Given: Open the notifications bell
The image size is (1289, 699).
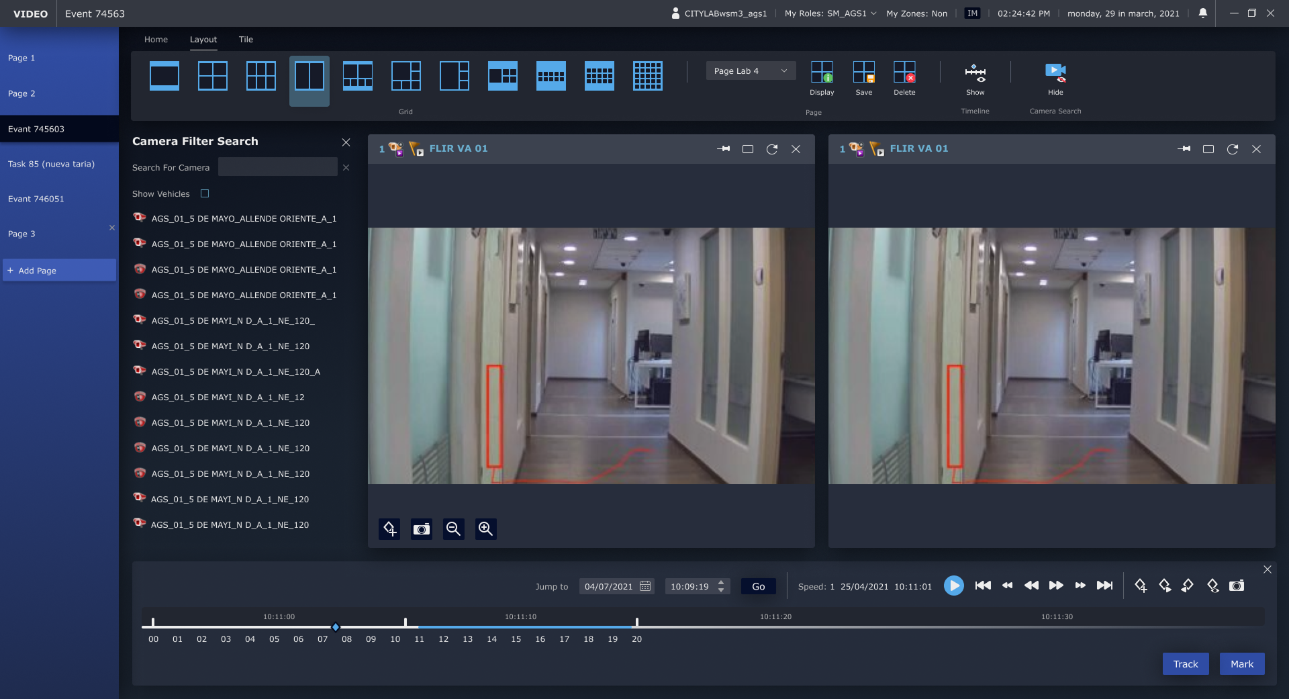Looking at the screenshot, I should point(1203,13).
